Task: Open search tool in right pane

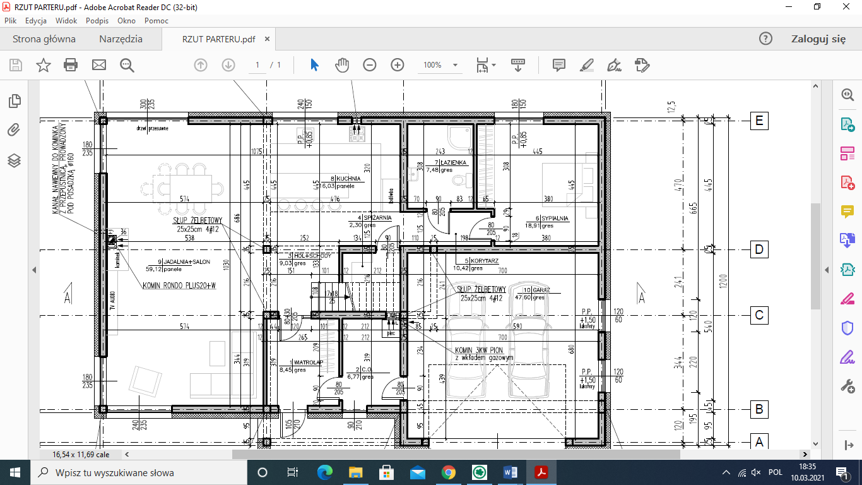Action: coord(847,95)
